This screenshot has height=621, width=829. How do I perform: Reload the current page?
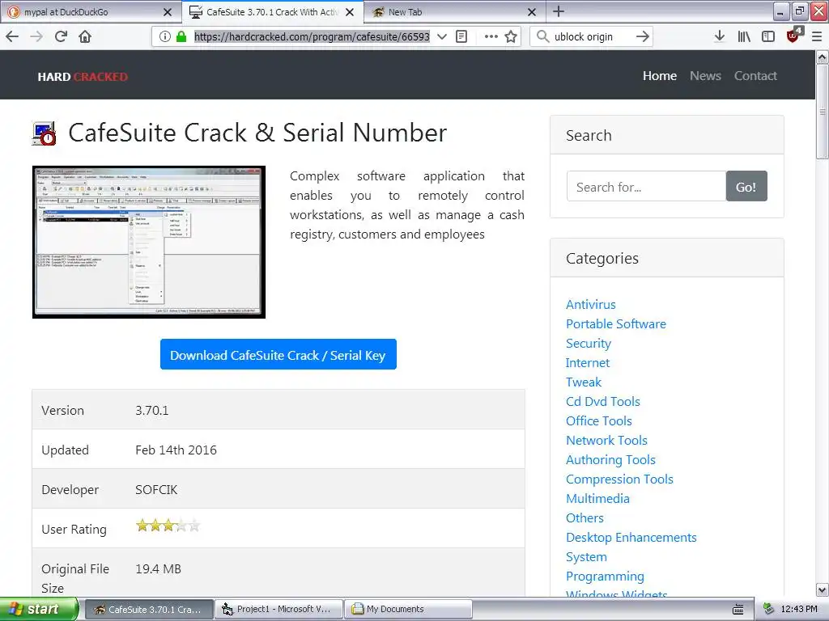(x=61, y=36)
